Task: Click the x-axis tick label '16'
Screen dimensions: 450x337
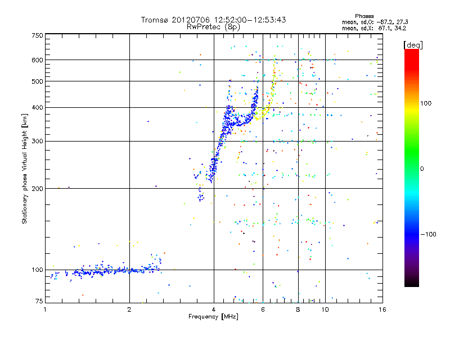Action: (x=382, y=309)
